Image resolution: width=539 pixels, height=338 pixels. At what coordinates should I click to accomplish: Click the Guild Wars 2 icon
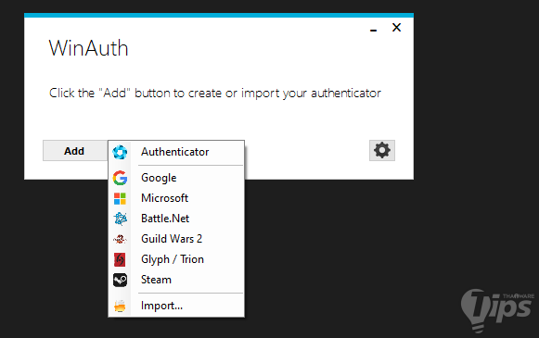pyautogui.click(x=120, y=239)
